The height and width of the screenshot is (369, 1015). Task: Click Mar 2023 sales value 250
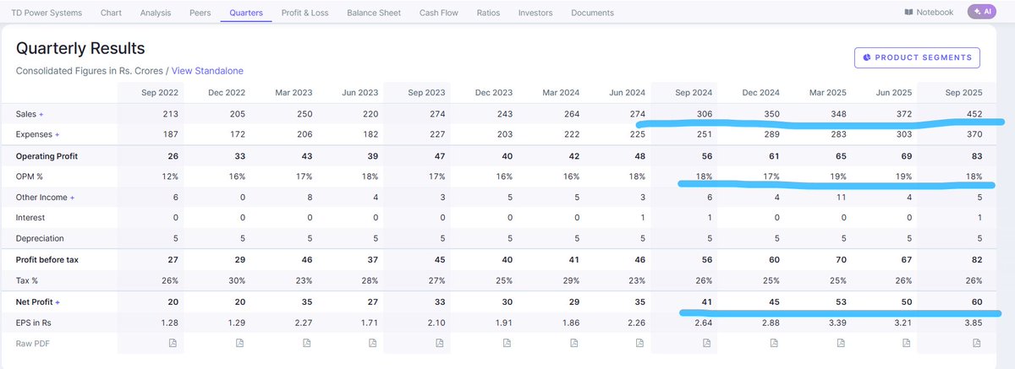[x=304, y=113]
